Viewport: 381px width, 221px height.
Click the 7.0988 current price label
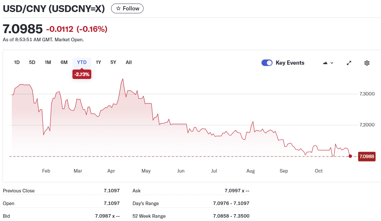click(x=366, y=157)
